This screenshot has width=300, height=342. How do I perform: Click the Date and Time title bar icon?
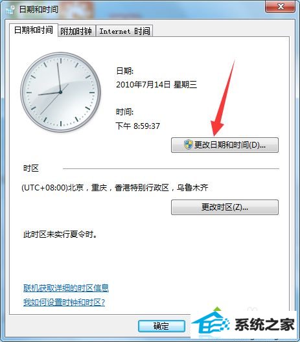[x=10, y=10]
